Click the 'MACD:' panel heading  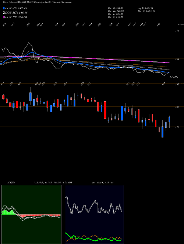point(11,182)
